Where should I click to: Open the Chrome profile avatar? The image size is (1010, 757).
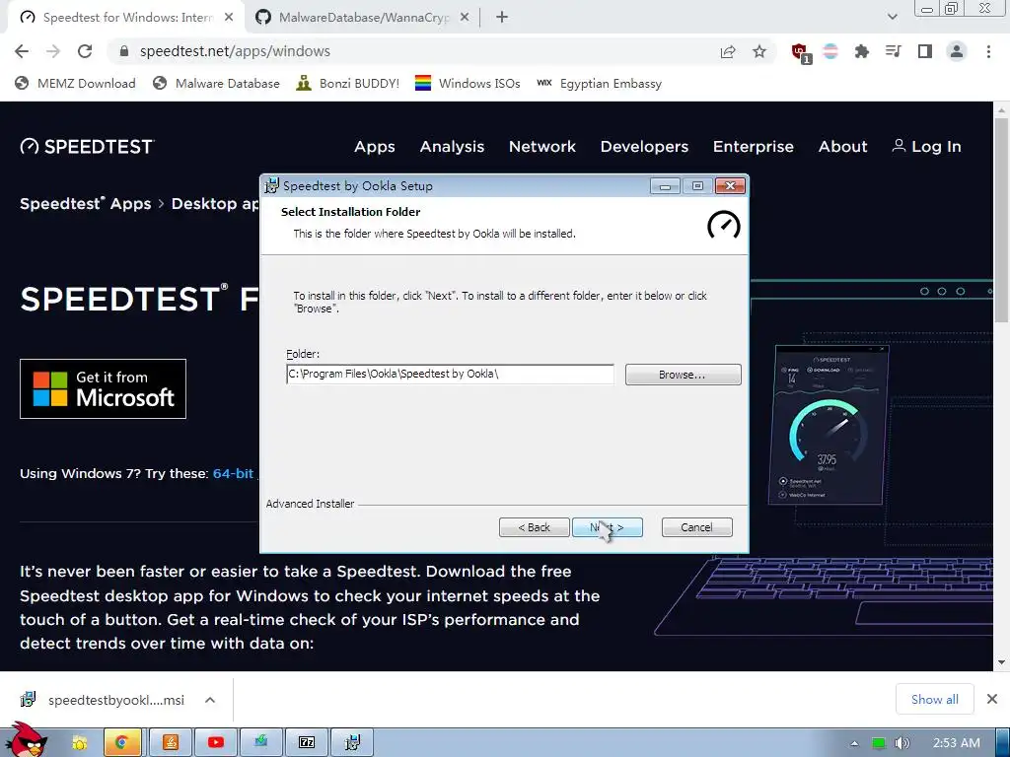[x=957, y=51]
